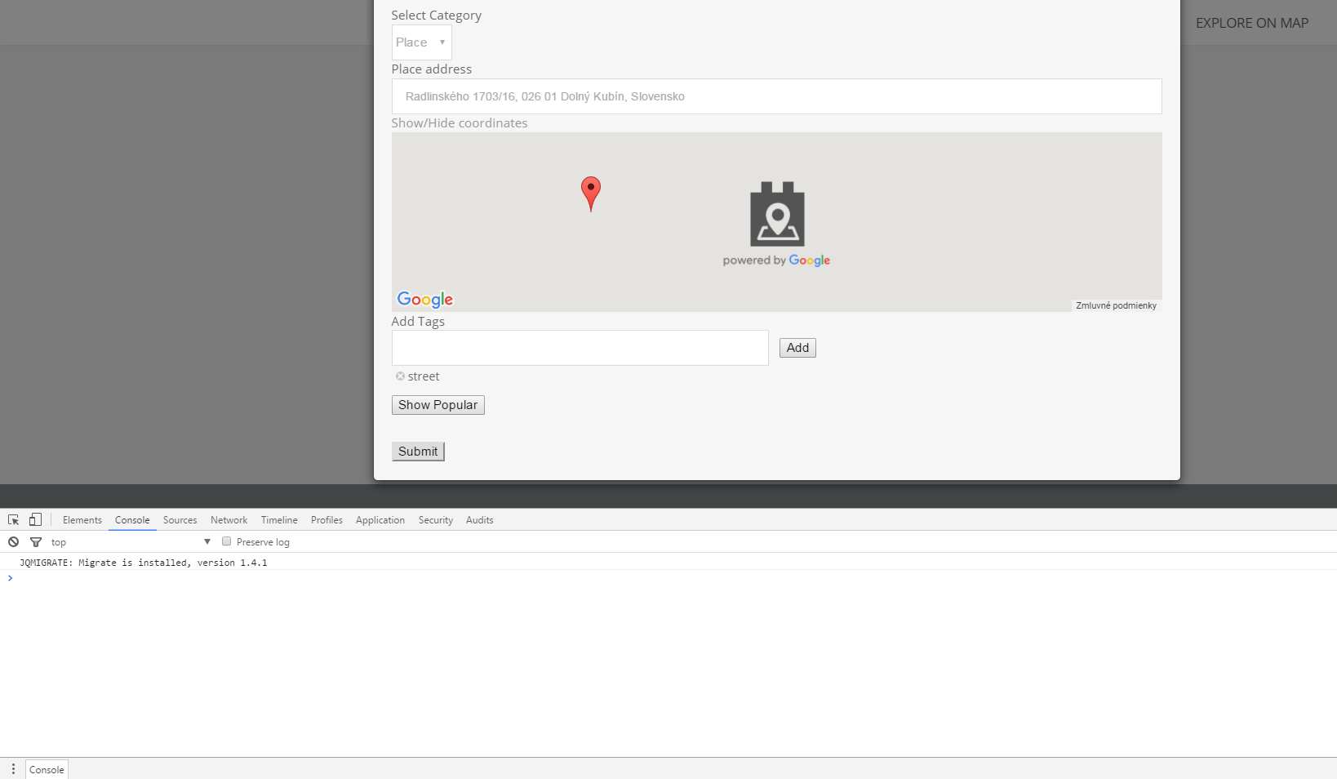
Task: Switch to the Sources tab
Action: pos(180,520)
